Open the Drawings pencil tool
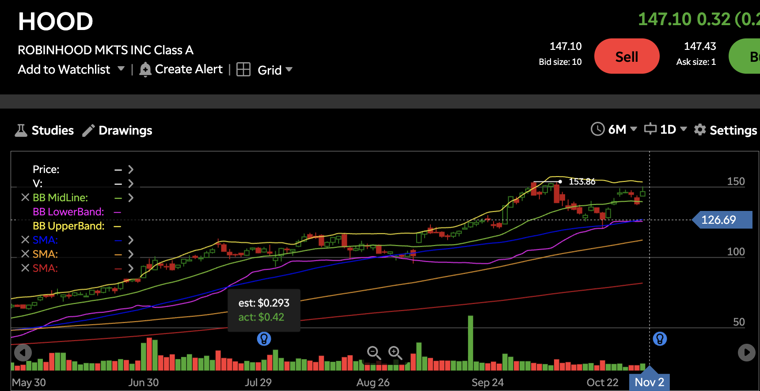The width and height of the screenshot is (760, 391). tap(88, 130)
